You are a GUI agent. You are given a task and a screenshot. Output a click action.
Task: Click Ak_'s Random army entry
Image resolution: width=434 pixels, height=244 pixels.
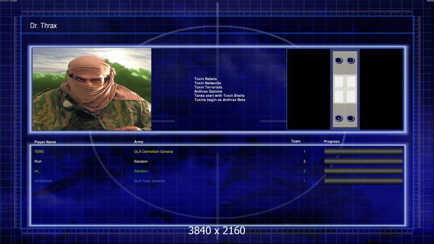click(141, 171)
